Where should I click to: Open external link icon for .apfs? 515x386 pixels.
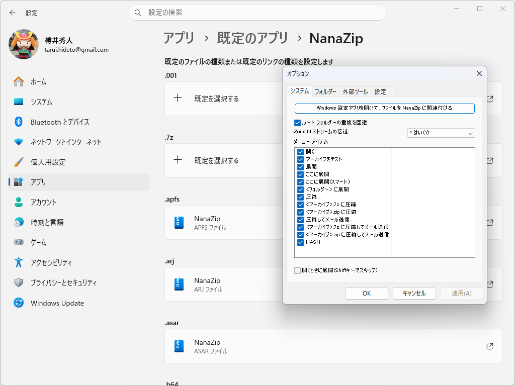point(490,223)
